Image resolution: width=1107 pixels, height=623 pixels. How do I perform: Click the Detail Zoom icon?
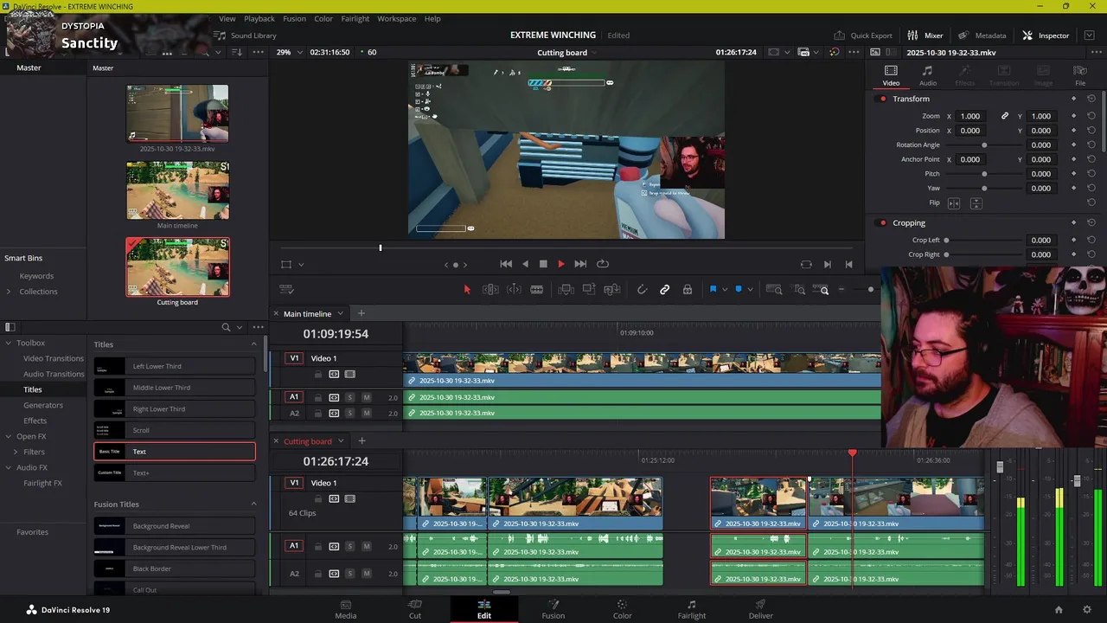coord(799,290)
